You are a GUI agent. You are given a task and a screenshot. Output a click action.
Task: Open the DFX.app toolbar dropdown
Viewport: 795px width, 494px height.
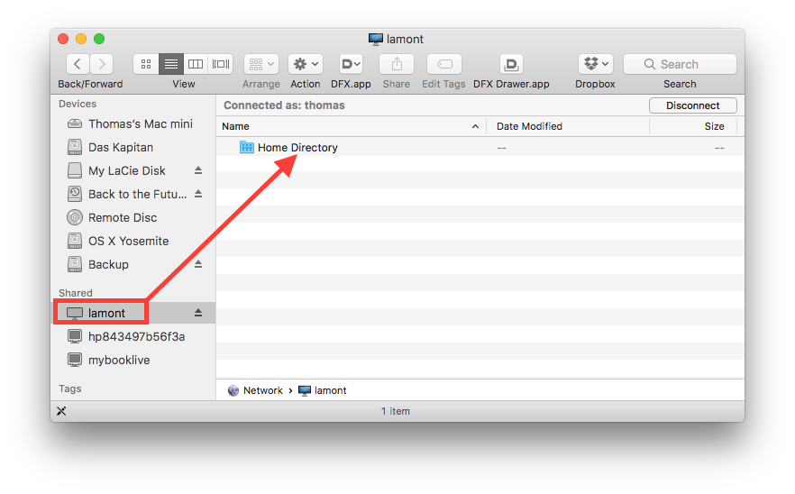click(x=351, y=64)
